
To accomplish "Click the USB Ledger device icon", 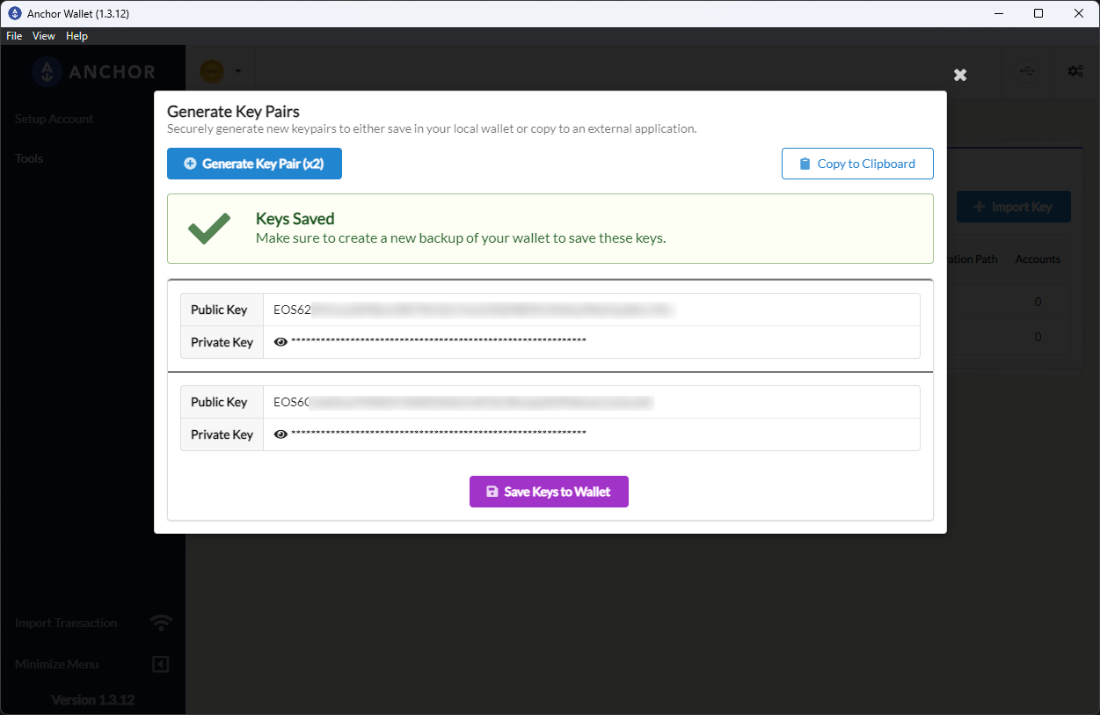I will 1027,70.
